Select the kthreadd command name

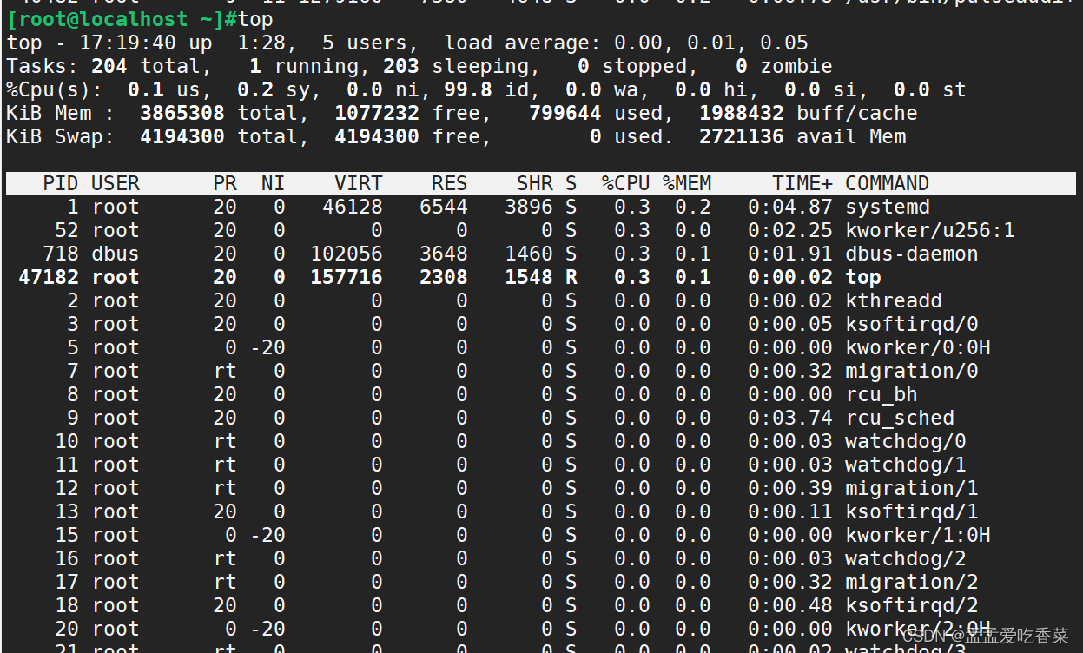[x=894, y=300]
